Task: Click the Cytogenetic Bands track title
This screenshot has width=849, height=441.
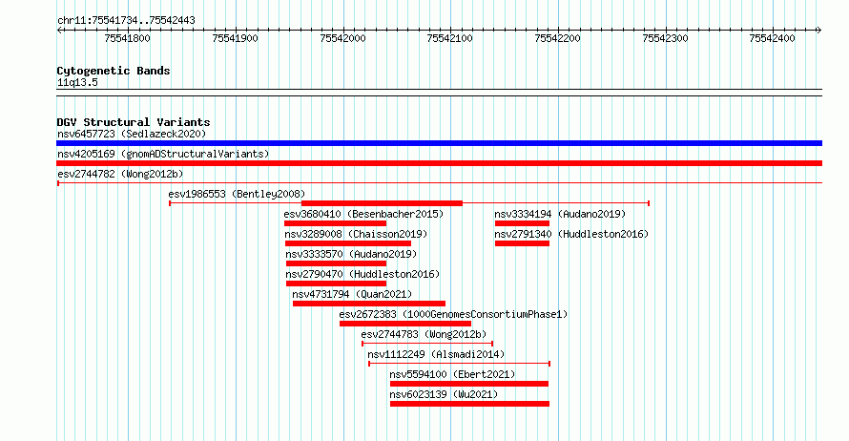Action: click(114, 71)
